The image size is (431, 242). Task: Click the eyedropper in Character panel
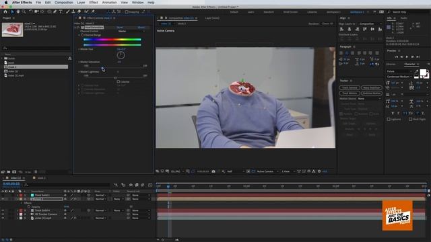[416, 71]
